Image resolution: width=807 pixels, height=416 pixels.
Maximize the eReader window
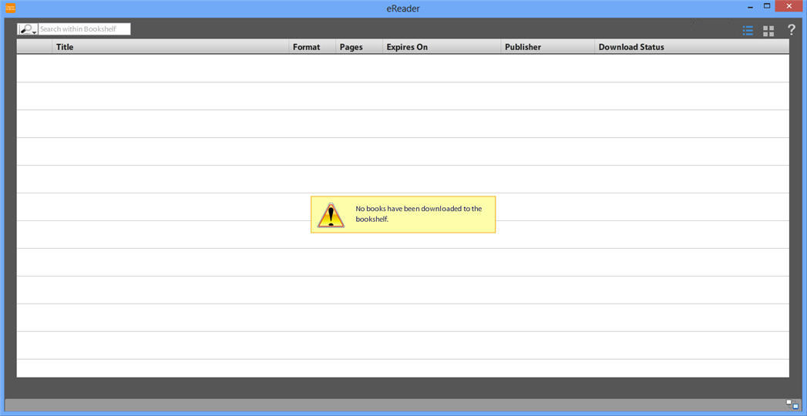pyautogui.click(x=767, y=6)
